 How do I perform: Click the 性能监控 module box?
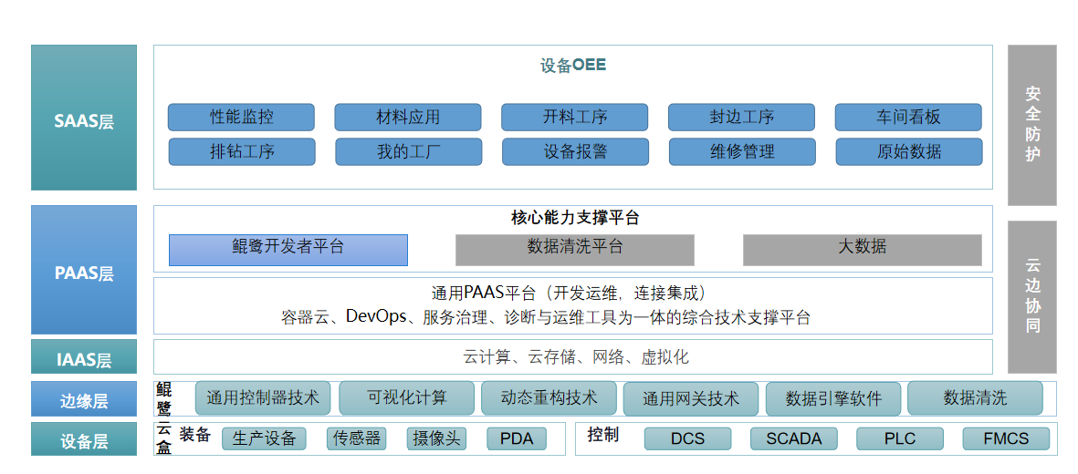[241, 118]
